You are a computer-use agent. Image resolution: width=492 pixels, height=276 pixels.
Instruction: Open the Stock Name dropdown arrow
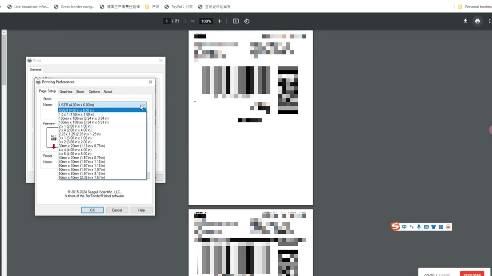143,105
